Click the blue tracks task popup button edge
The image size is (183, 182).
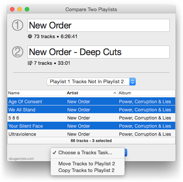coord(126,153)
